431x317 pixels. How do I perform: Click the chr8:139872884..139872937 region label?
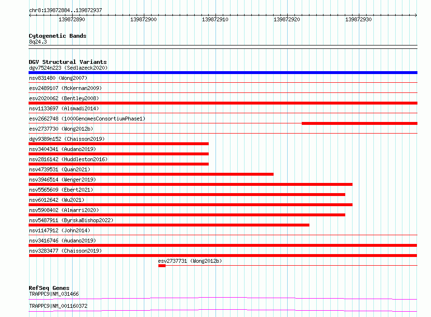tap(65, 10)
